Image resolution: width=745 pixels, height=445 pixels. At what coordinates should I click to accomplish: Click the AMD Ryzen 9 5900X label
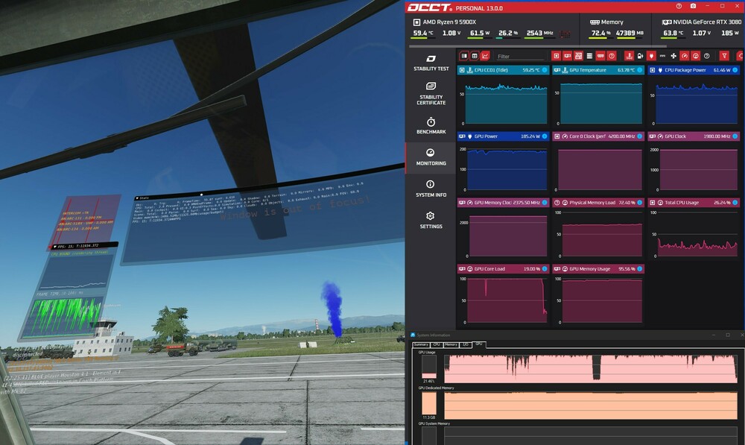point(449,22)
